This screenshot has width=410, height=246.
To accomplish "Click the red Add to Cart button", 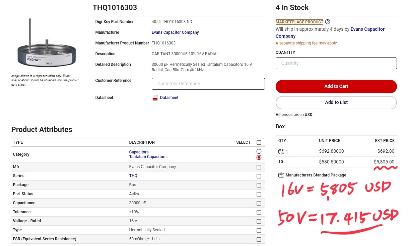I will [336, 87].
